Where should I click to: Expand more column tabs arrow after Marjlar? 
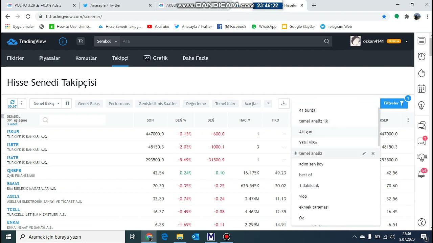[x=268, y=103]
